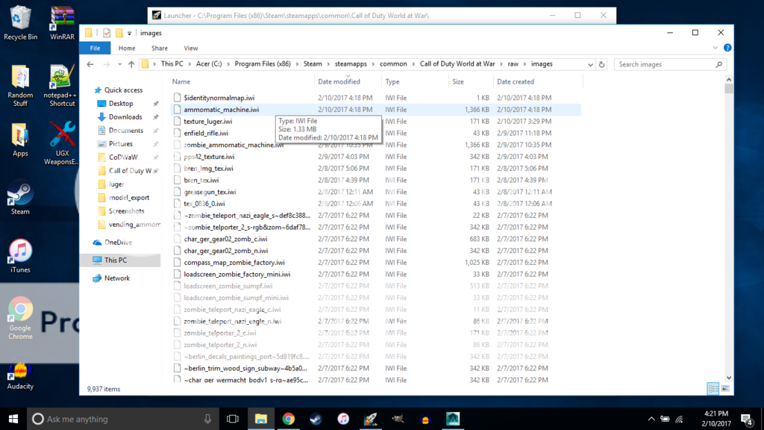The image size is (764, 430).
Task: Select enfield_rifle.iwi file
Action: point(206,133)
